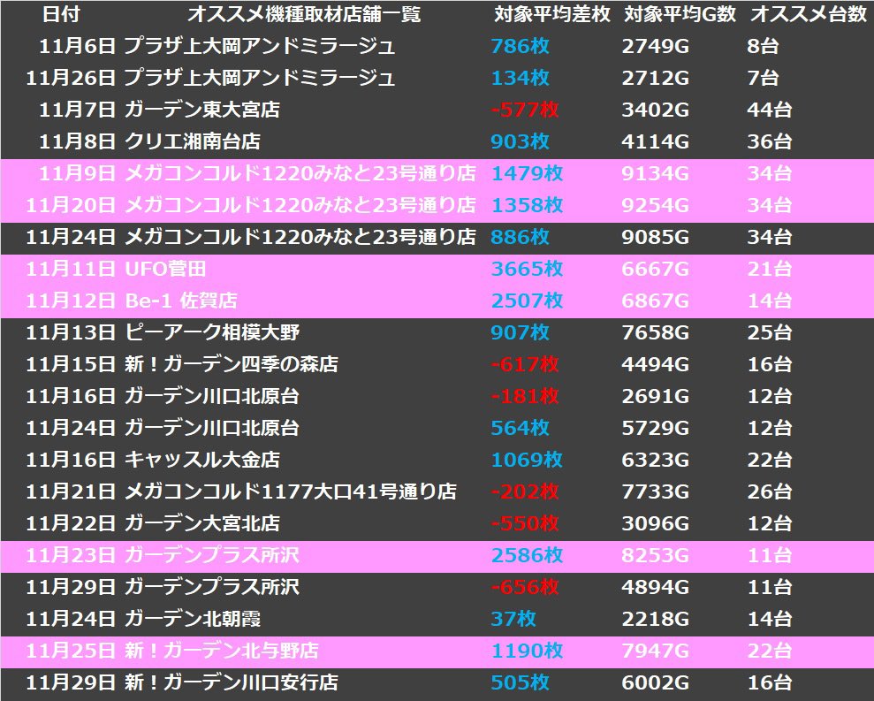Click the ガーデン東大宮店 store name
The height and width of the screenshot is (701, 874).
tap(202, 110)
